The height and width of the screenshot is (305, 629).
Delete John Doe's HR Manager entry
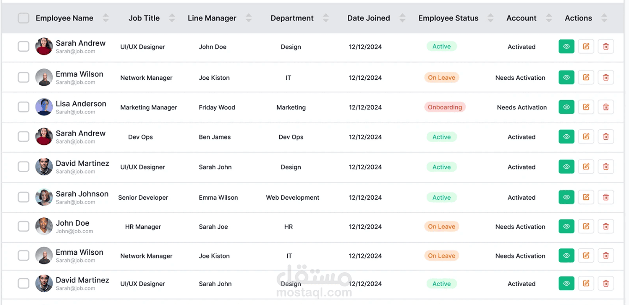pyautogui.click(x=605, y=226)
